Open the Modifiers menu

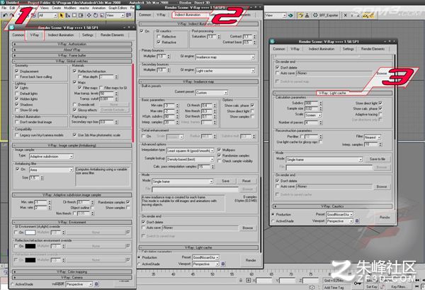point(70,8)
